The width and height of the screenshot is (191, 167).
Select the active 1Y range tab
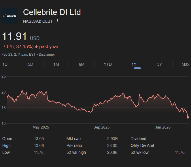(x=134, y=64)
